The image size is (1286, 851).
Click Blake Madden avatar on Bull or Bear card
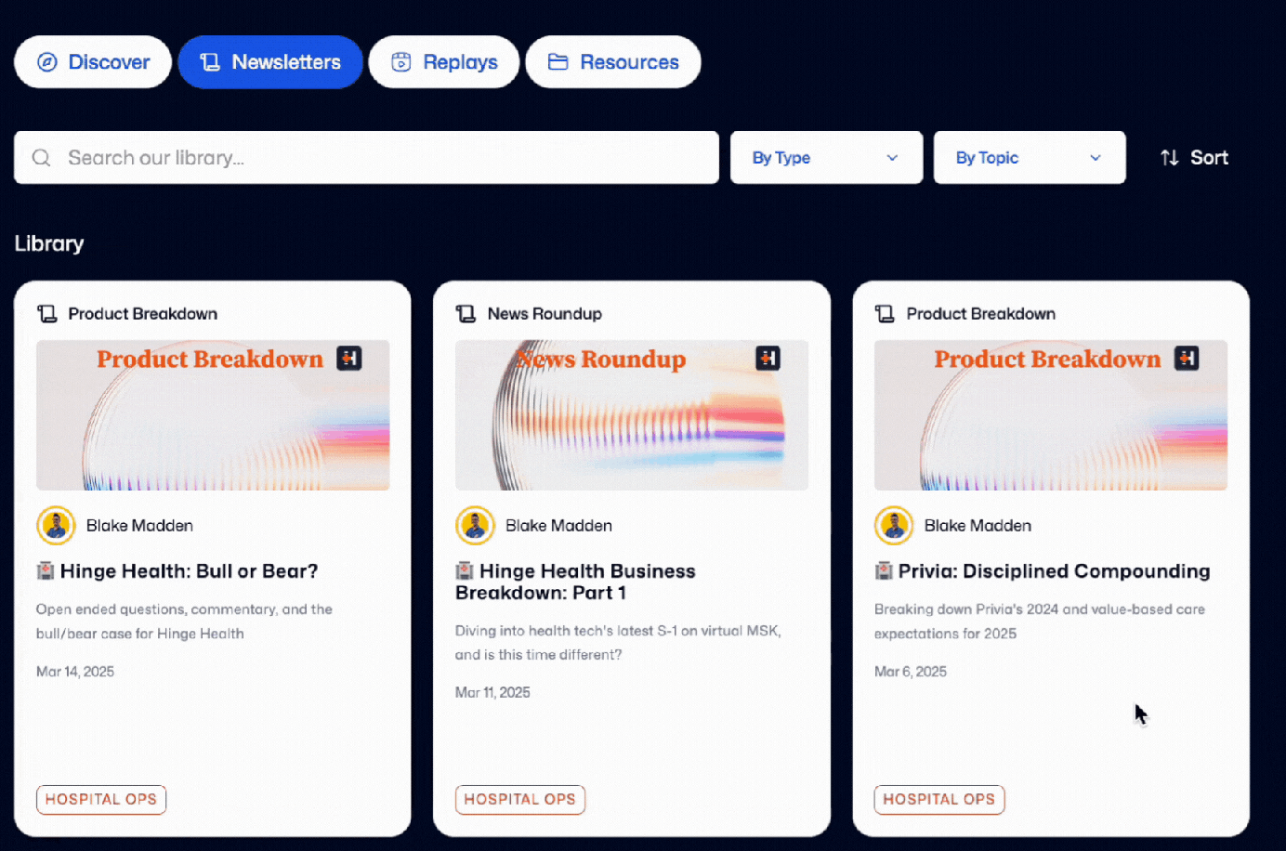click(56, 526)
